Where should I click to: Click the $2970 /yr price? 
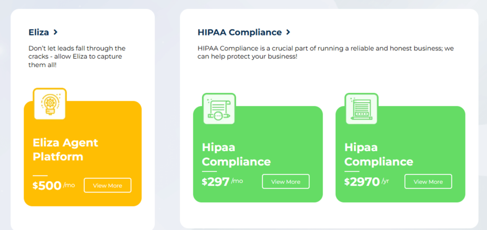pos(367,182)
